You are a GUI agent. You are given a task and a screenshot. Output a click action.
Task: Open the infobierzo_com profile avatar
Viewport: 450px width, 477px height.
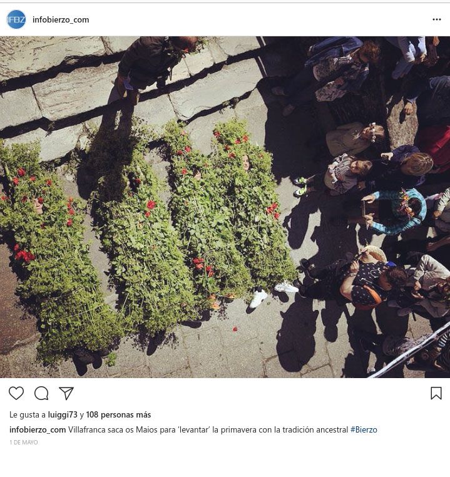[16, 19]
